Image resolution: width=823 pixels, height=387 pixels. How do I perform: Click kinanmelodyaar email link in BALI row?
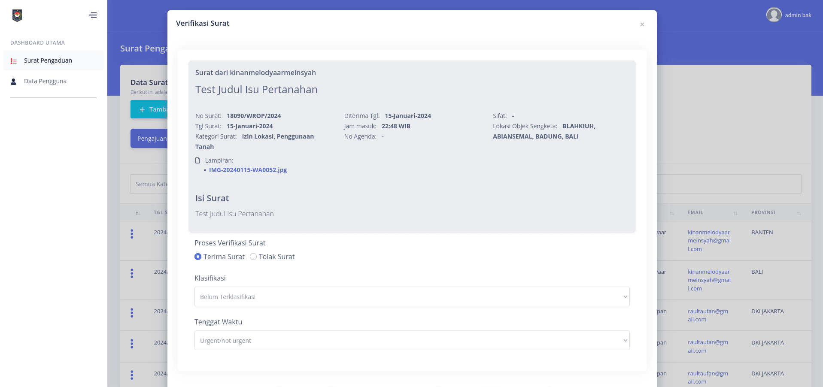[709, 280]
